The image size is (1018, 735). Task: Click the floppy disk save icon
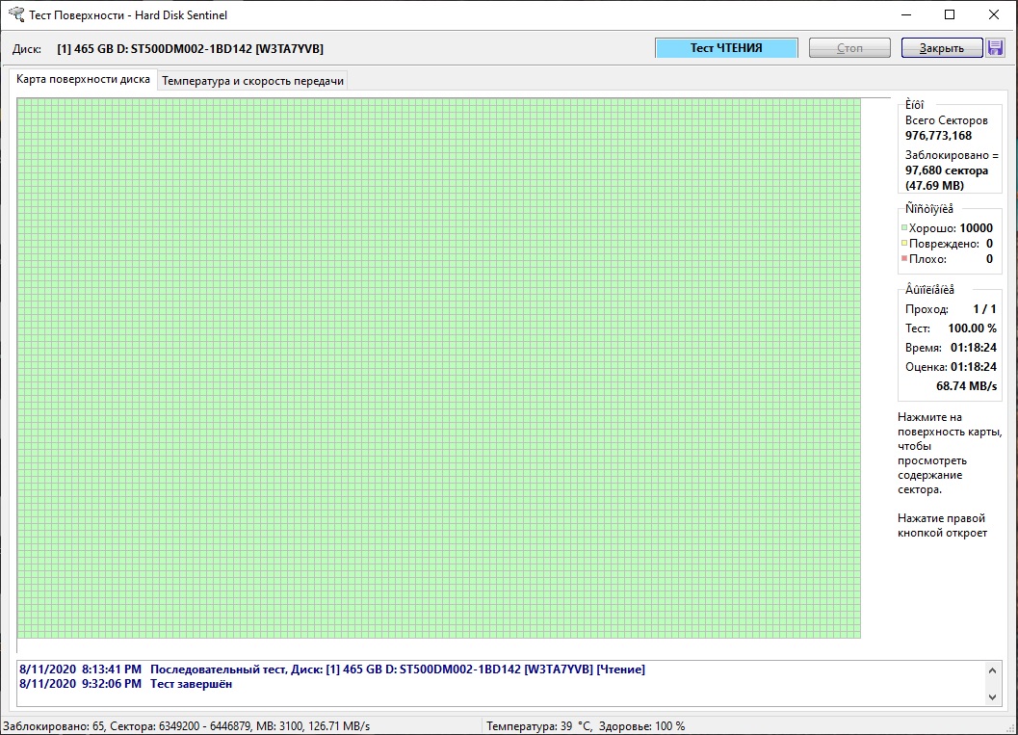tap(995, 47)
